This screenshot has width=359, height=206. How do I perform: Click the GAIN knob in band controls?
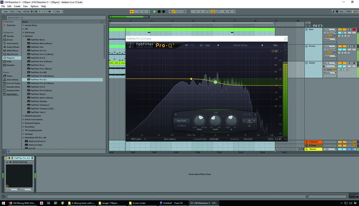(x=215, y=121)
